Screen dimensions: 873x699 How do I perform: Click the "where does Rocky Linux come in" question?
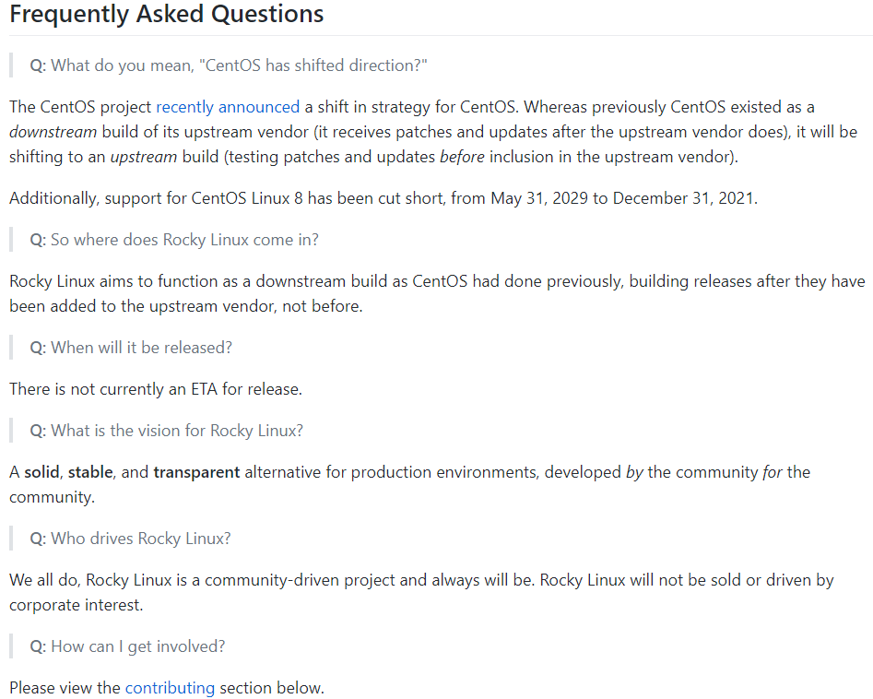point(174,240)
